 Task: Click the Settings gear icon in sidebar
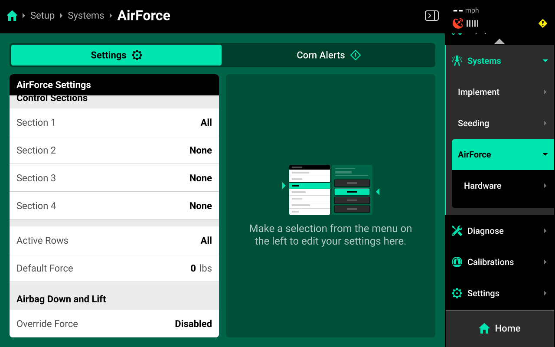tap(457, 293)
